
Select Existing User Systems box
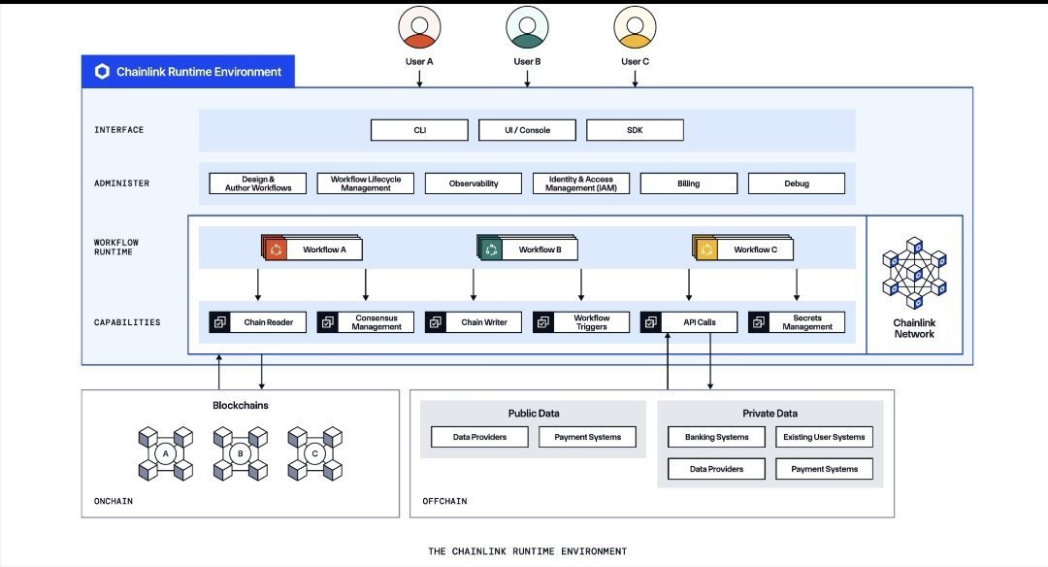[x=824, y=437]
